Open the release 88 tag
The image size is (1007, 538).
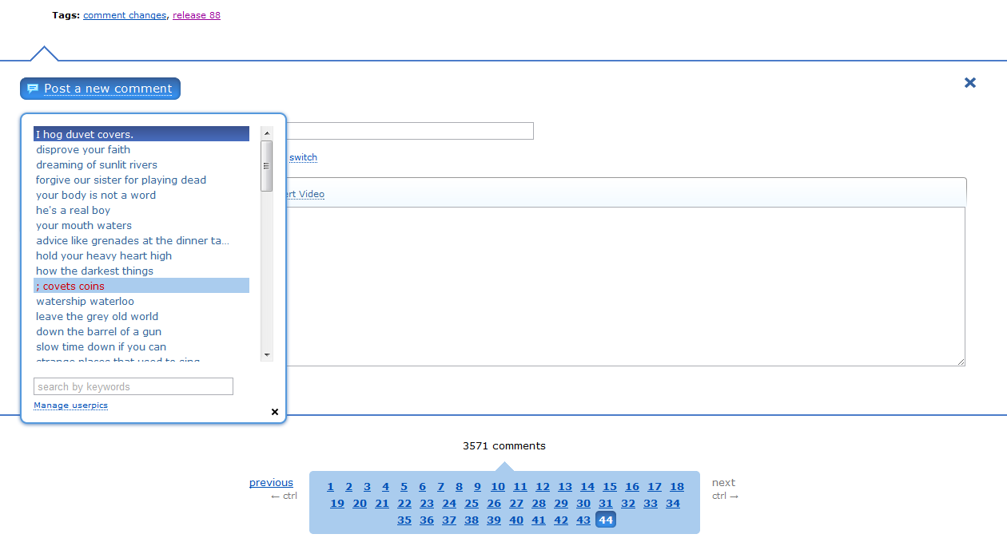[196, 14]
